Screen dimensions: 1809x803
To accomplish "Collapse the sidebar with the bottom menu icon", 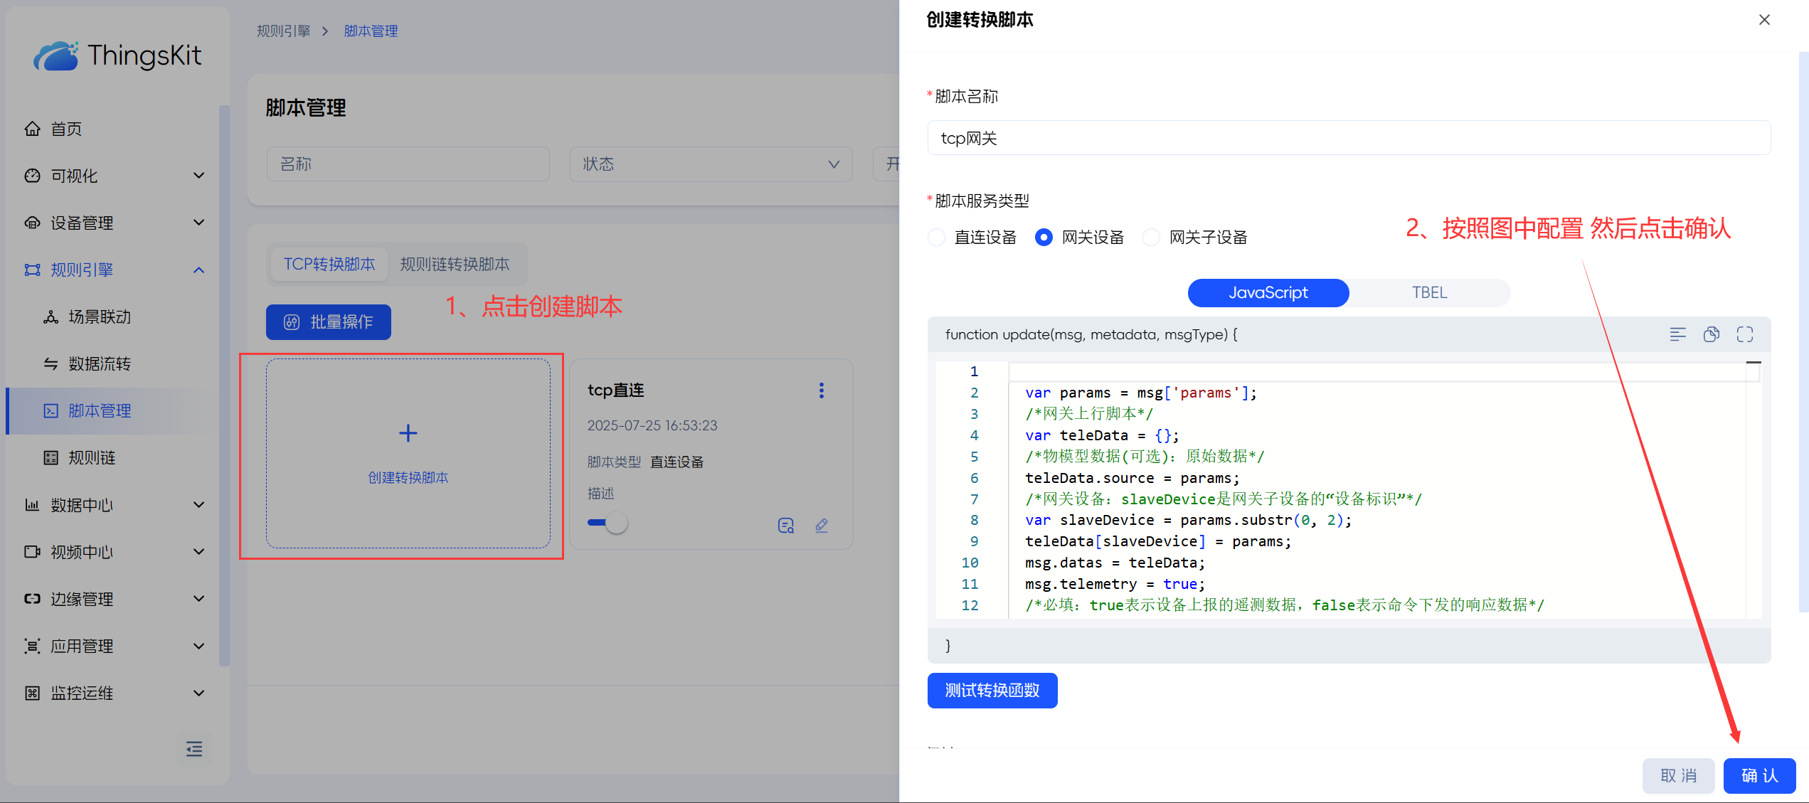I will [193, 749].
